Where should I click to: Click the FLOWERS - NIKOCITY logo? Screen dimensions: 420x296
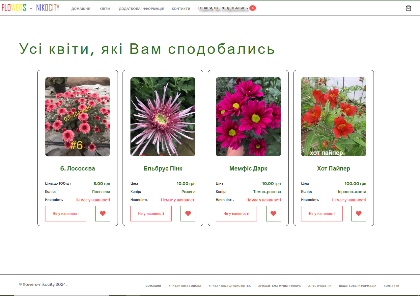(x=31, y=8)
